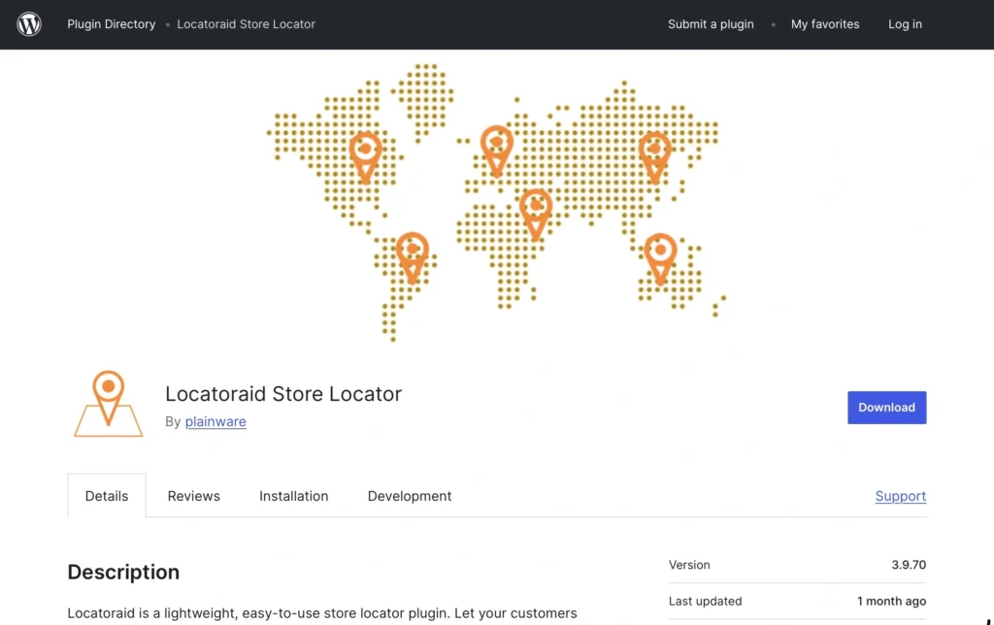Click the Log in link

click(x=905, y=24)
